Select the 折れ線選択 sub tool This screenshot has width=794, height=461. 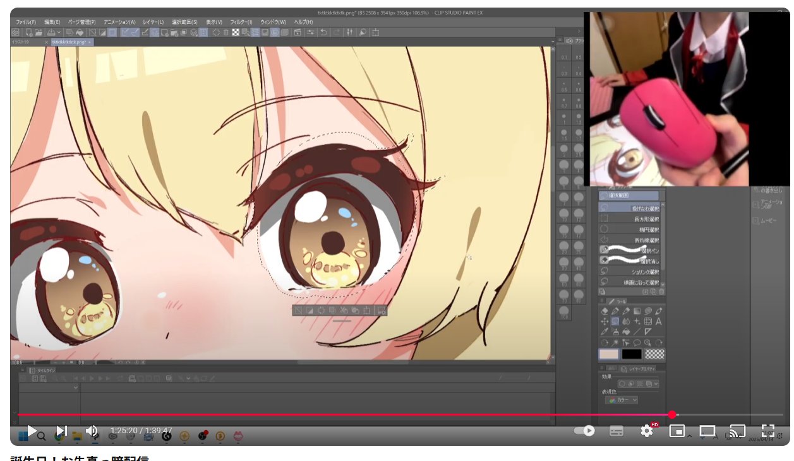(x=629, y=240)
